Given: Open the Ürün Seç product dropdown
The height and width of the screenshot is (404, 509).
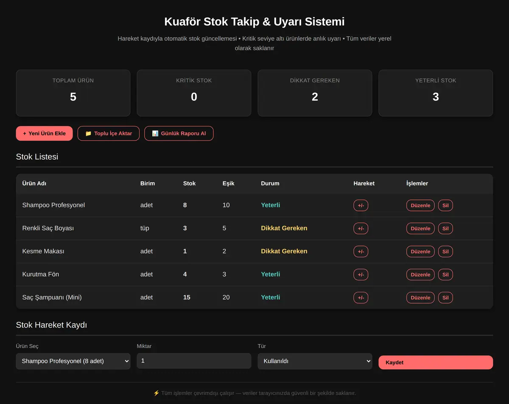Looking at the screenshot, I should coord(73,361).
